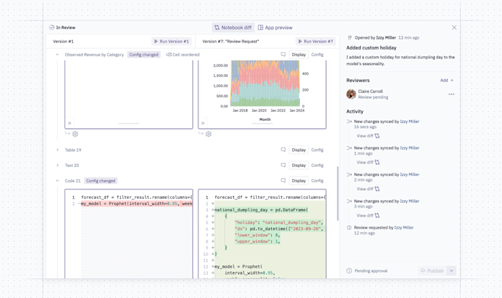Click the notebook diff vertical scrollbar
The height and width of the screenshot is (298, 502).
pyautogui.click(x=338, y=193)
